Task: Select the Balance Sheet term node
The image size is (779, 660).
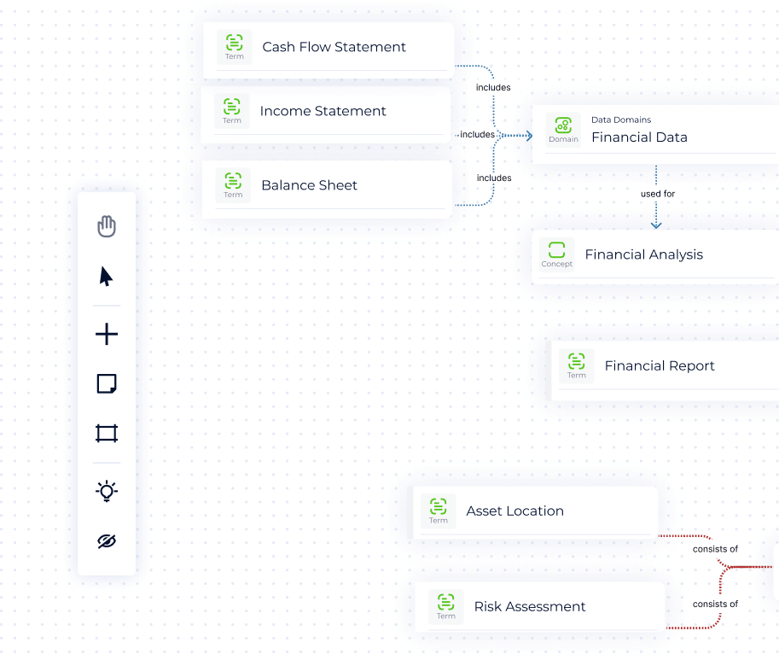Action: pos(309,185)
